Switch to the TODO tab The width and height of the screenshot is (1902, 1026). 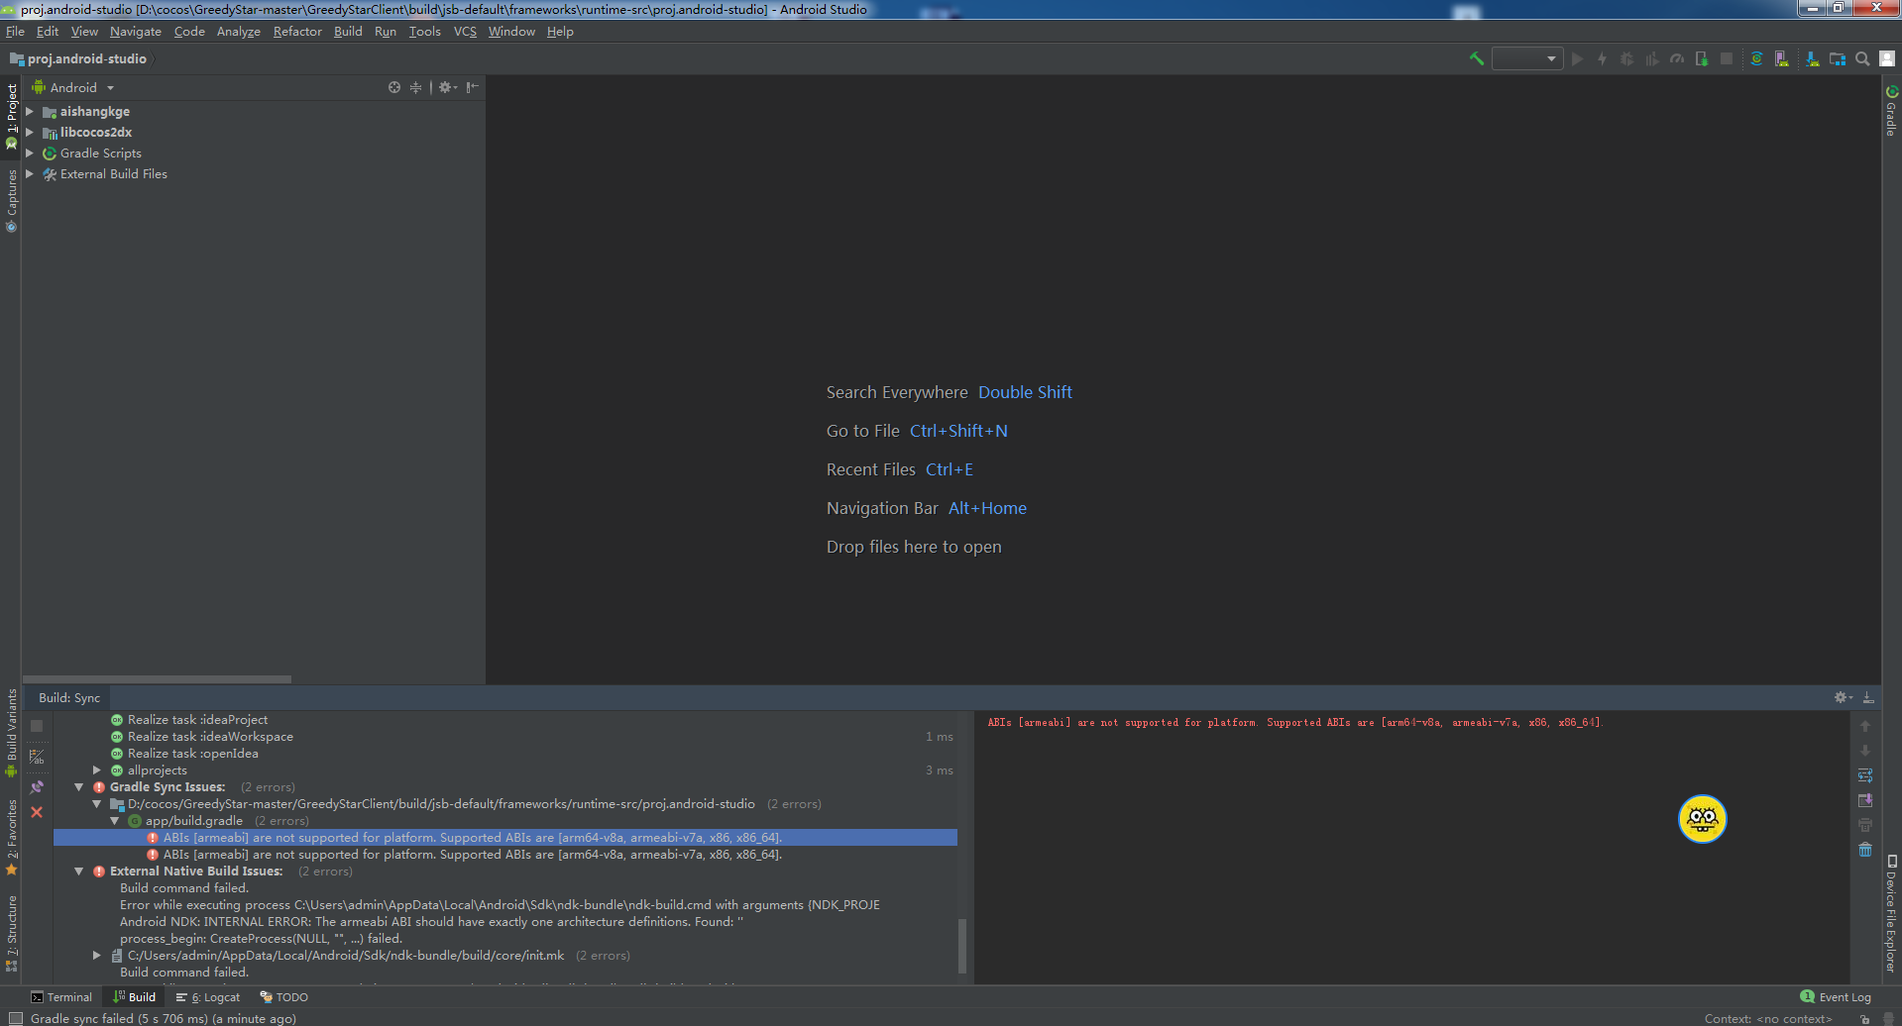pos(284,997)
